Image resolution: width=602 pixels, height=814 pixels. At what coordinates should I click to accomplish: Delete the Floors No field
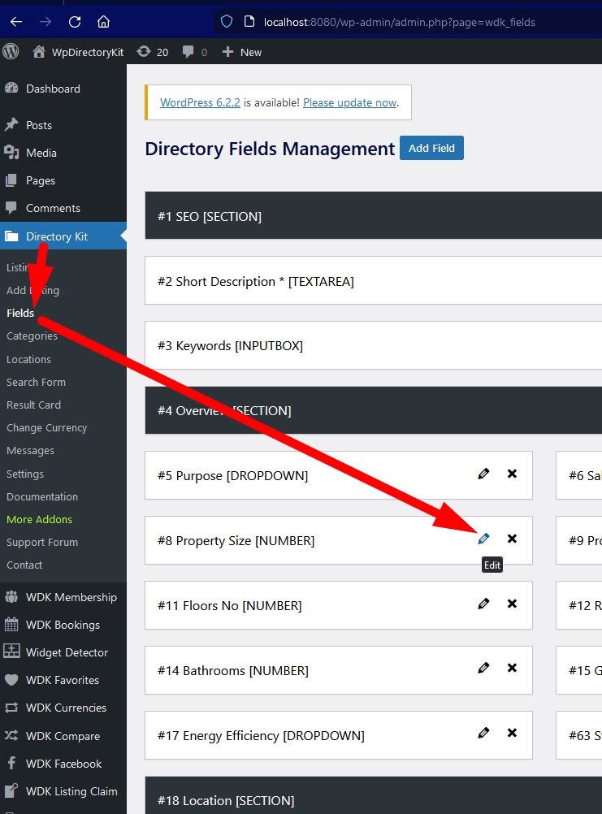[512, 604]
